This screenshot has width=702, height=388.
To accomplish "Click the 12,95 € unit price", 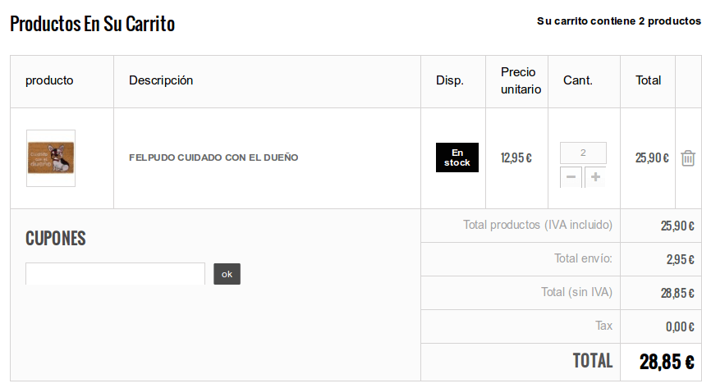I will pos(516,158).
